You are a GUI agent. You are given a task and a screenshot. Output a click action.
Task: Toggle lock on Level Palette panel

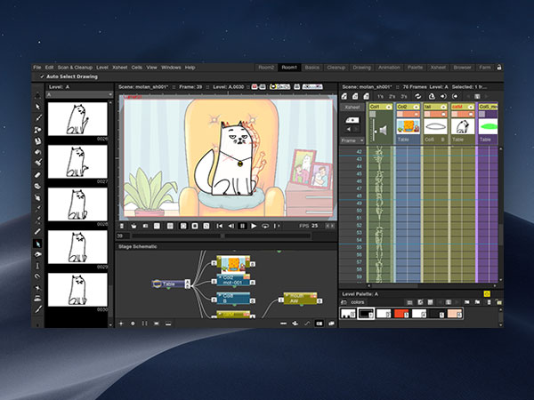click(x=487, y=293)
